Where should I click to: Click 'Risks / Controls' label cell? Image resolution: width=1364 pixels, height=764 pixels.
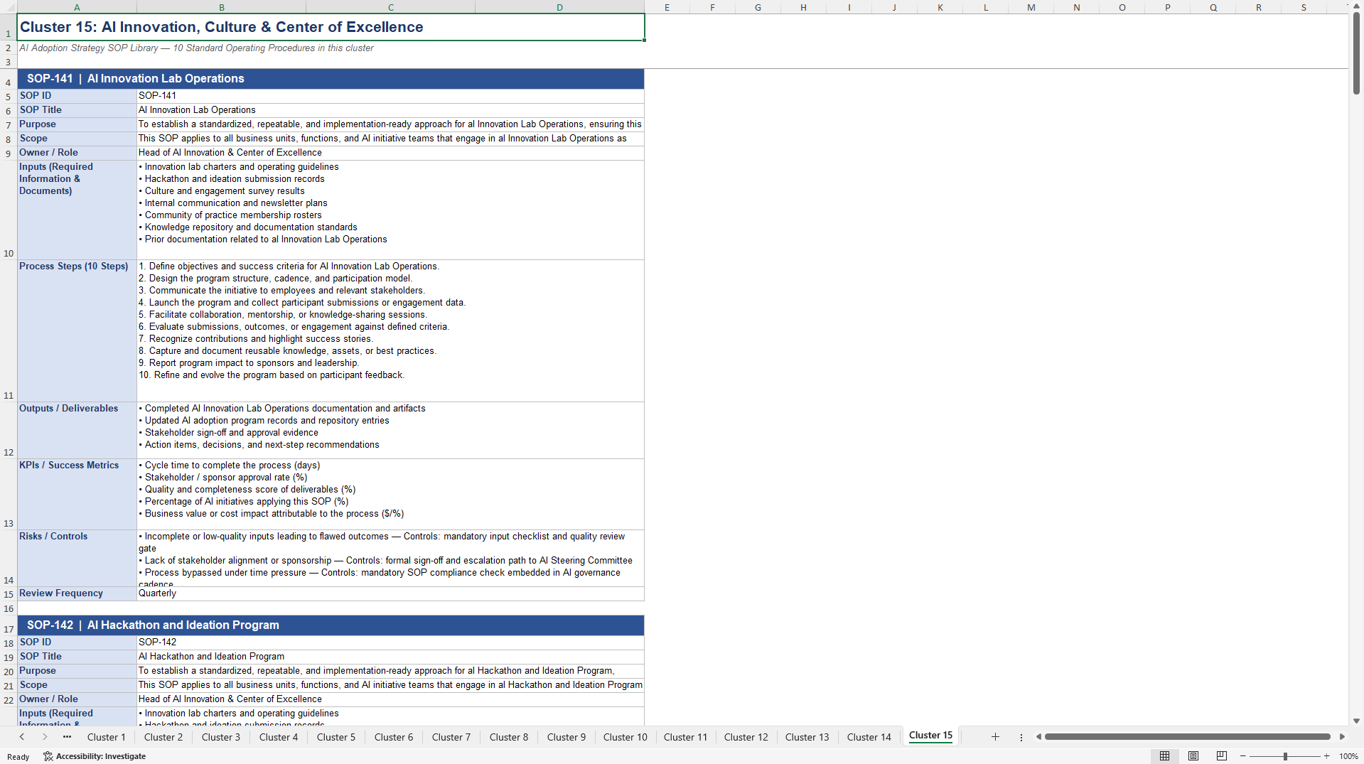tap(77, 558)
